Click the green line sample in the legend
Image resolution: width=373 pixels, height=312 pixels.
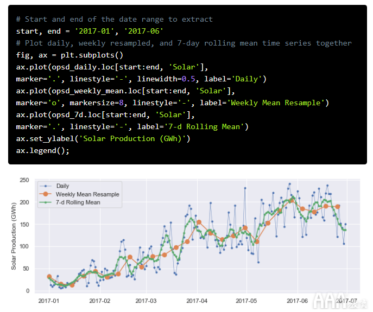[46, 202]
